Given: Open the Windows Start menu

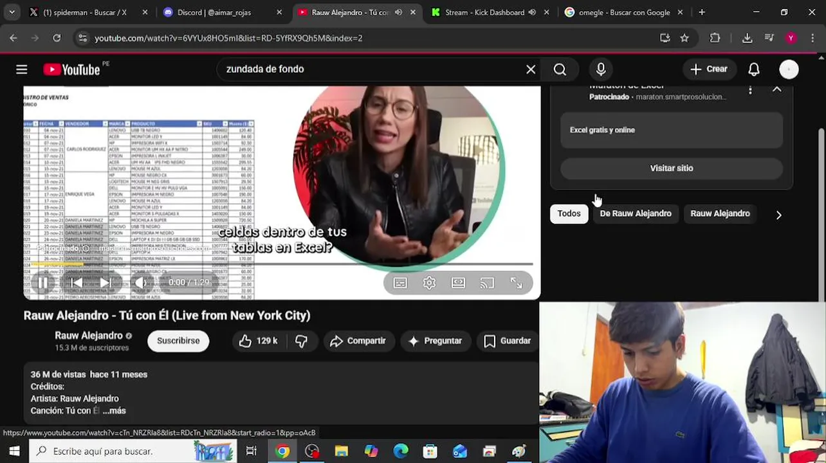Looking at the screenshot, I should click(14, 451).
